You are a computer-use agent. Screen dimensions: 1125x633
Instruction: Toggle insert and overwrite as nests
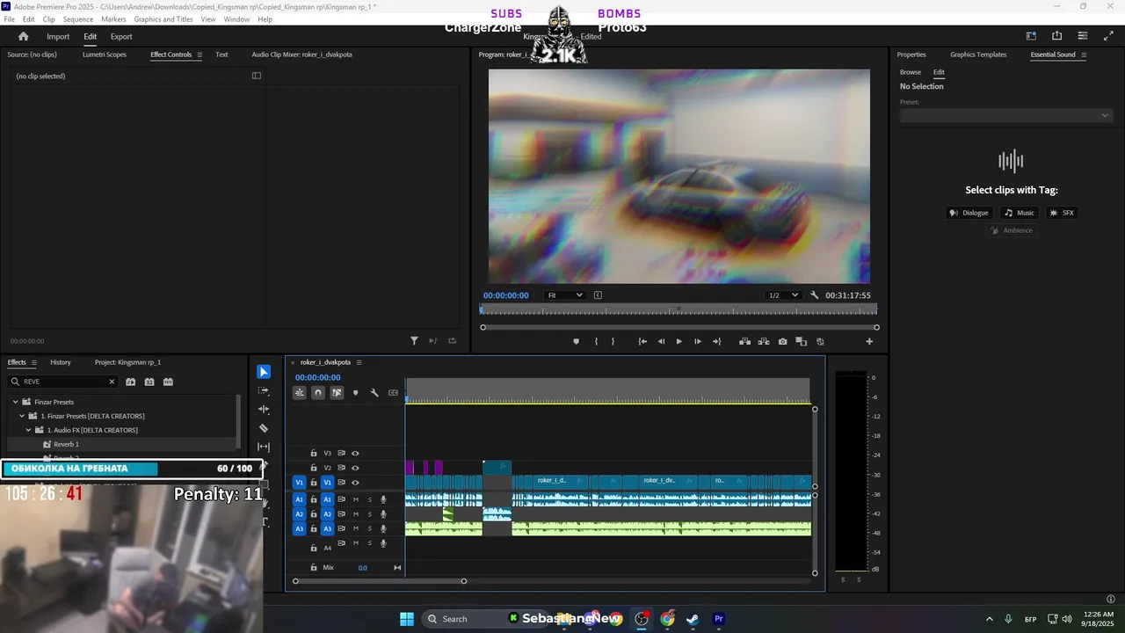pos(300,393)
